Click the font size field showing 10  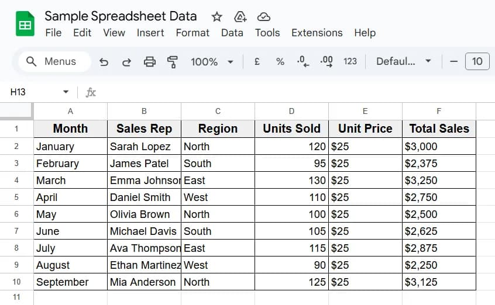point(477,61)
